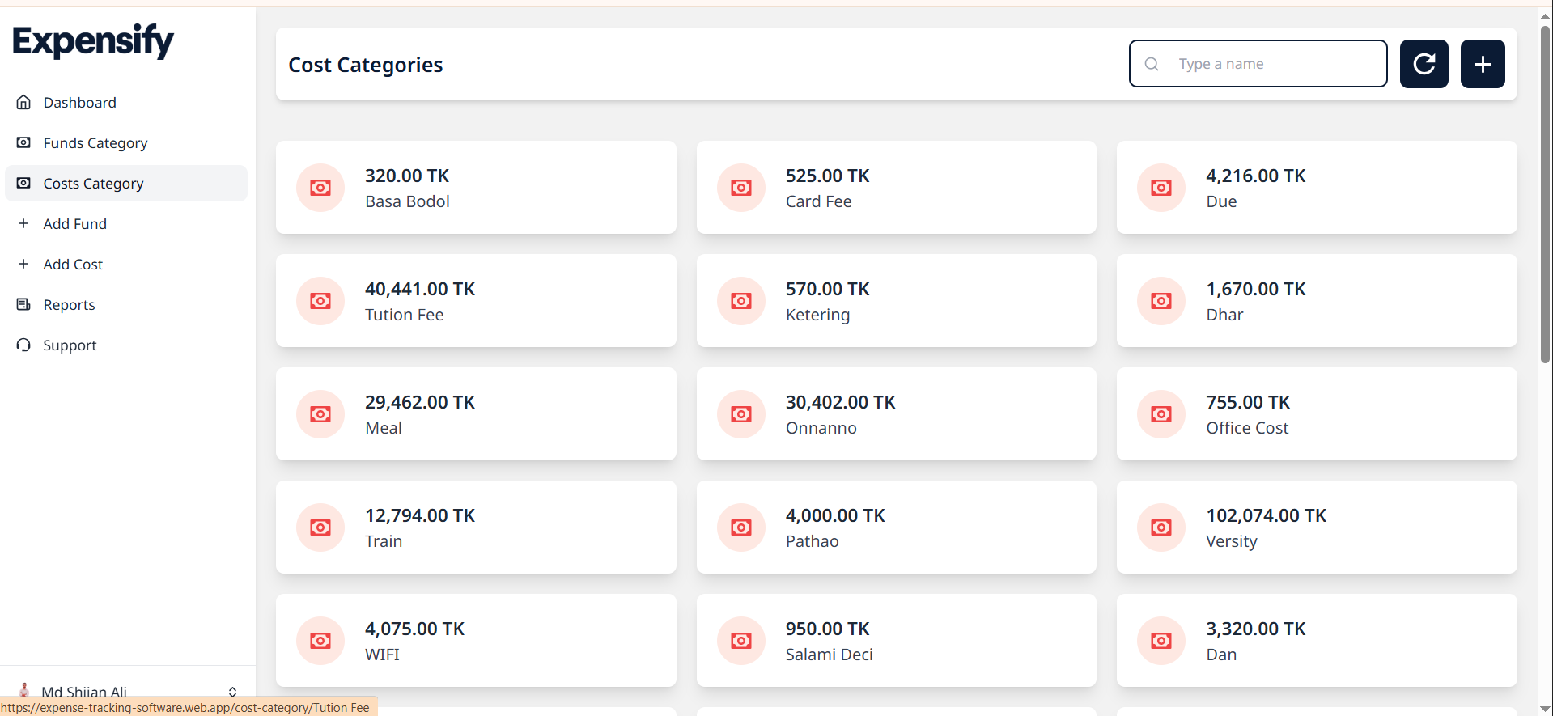Click the Reports icon in sidebar
Image resolution: width=1553 pixels, height=716 pixels.
click(23, 305)
